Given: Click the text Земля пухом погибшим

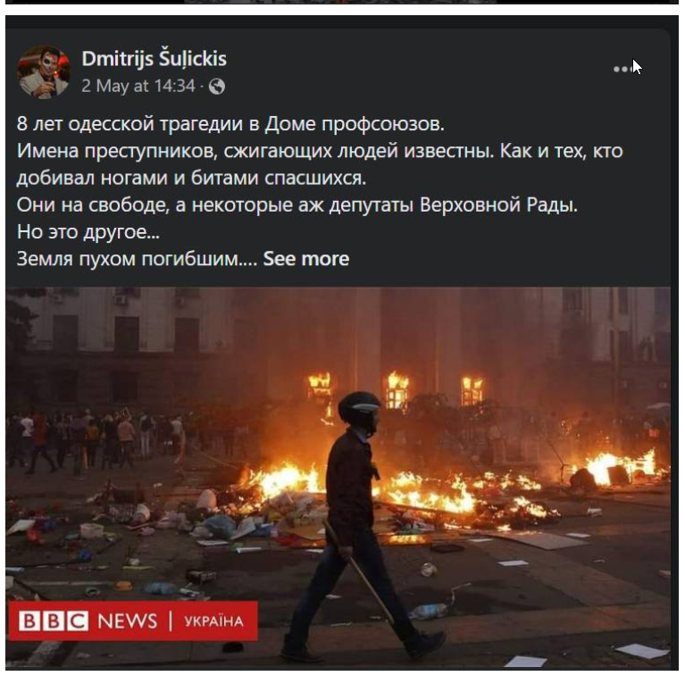Looking at the screenshot, I should click(x=137, y=259).
